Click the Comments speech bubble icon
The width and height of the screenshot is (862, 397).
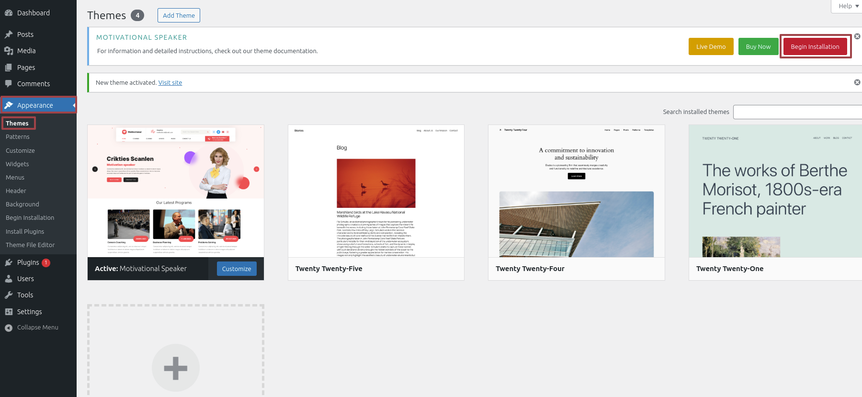[x=9, y=84]
